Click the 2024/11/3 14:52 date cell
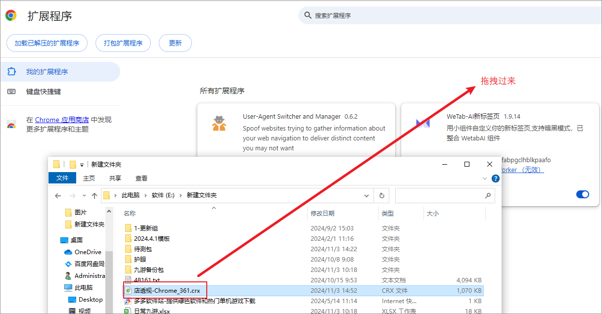This screenshot has height=314, width=602. [x=333, y=291]
